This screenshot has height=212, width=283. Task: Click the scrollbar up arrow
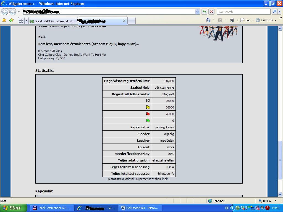tap(280, 28)
